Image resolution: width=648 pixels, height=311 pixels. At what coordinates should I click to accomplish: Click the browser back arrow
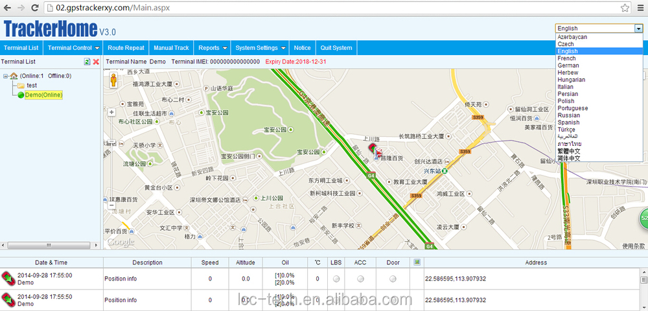tap(7, 7)
